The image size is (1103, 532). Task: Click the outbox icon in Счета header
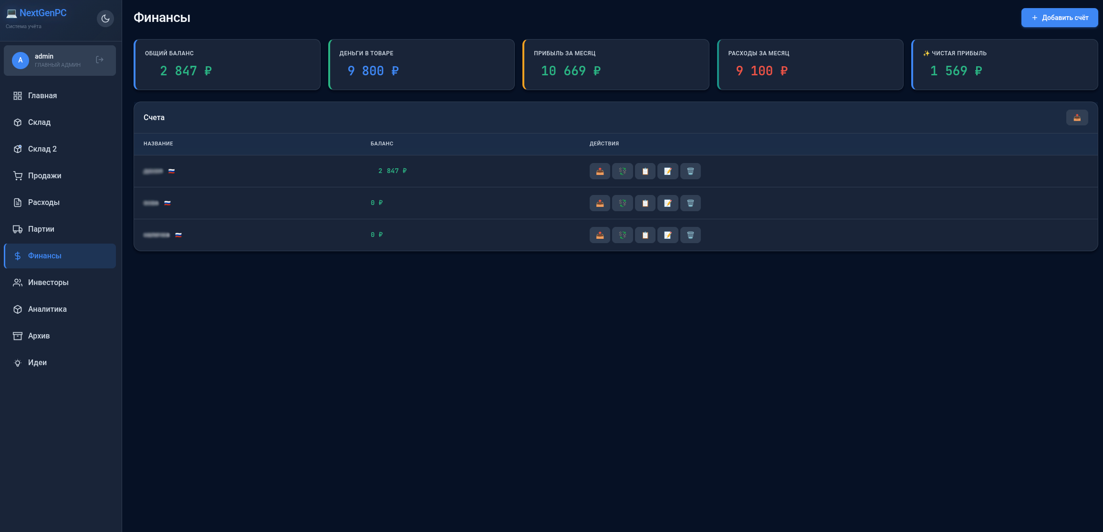[1077, 117]
